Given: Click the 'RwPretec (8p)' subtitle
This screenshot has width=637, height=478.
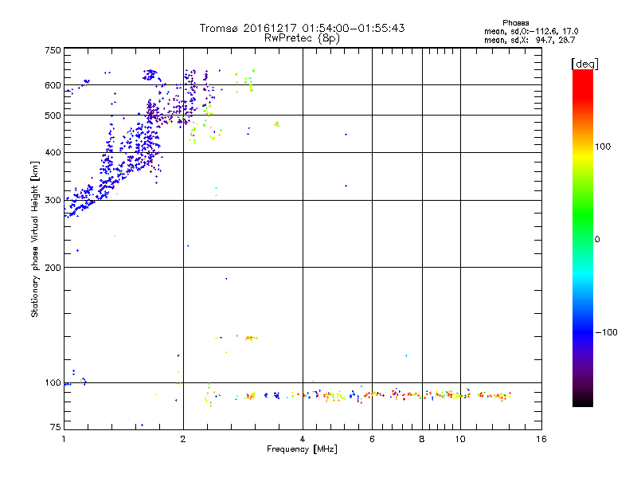Looking at the screenshot, I should coord(302,38).
